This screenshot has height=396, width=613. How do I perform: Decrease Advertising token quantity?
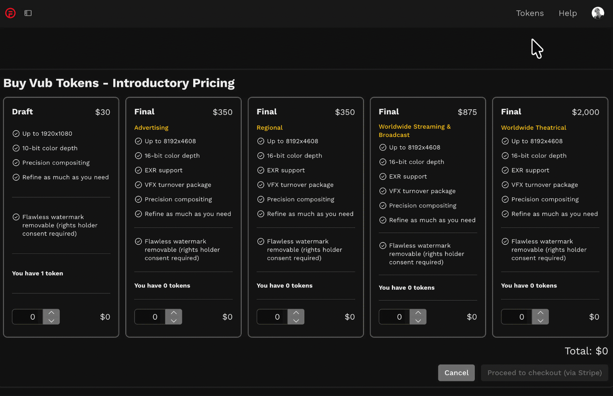coord(174,320)
